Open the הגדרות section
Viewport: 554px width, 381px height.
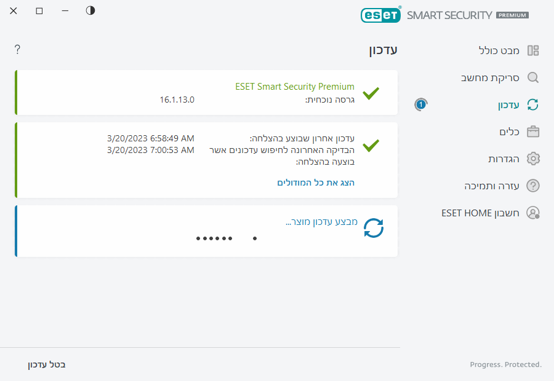(504, 159)
